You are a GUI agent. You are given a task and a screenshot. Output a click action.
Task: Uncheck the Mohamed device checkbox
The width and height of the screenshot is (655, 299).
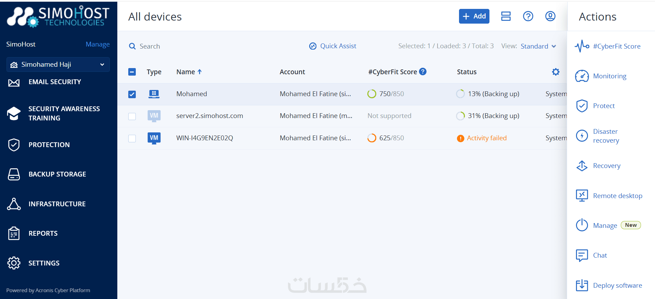[x=132, y=94]
